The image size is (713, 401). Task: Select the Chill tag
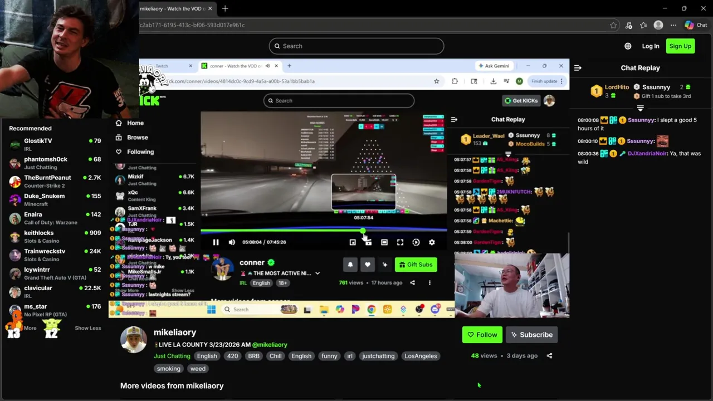[276, 356]
